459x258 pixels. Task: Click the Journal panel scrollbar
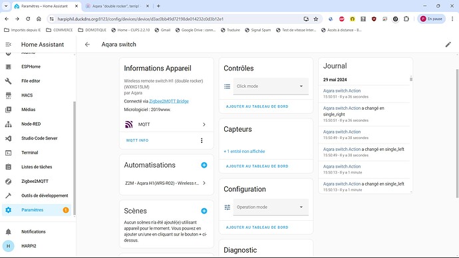pyautogui.click(x=411, y=79)
